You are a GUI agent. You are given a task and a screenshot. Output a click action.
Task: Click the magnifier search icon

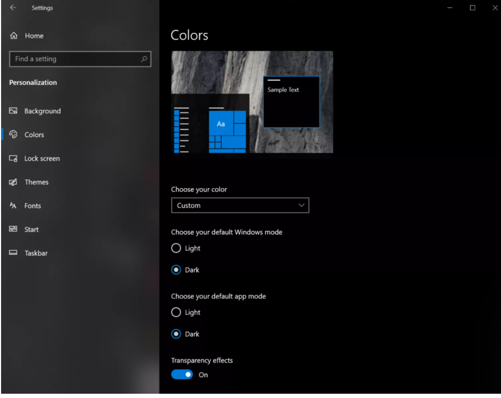pos(144,59)
